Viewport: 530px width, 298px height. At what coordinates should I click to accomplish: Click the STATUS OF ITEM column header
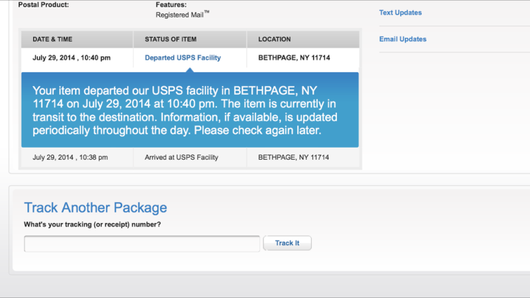170,39
